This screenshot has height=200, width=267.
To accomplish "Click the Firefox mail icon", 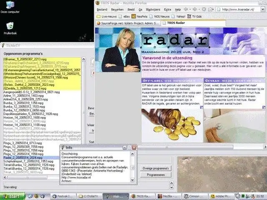I will (210, 10).
